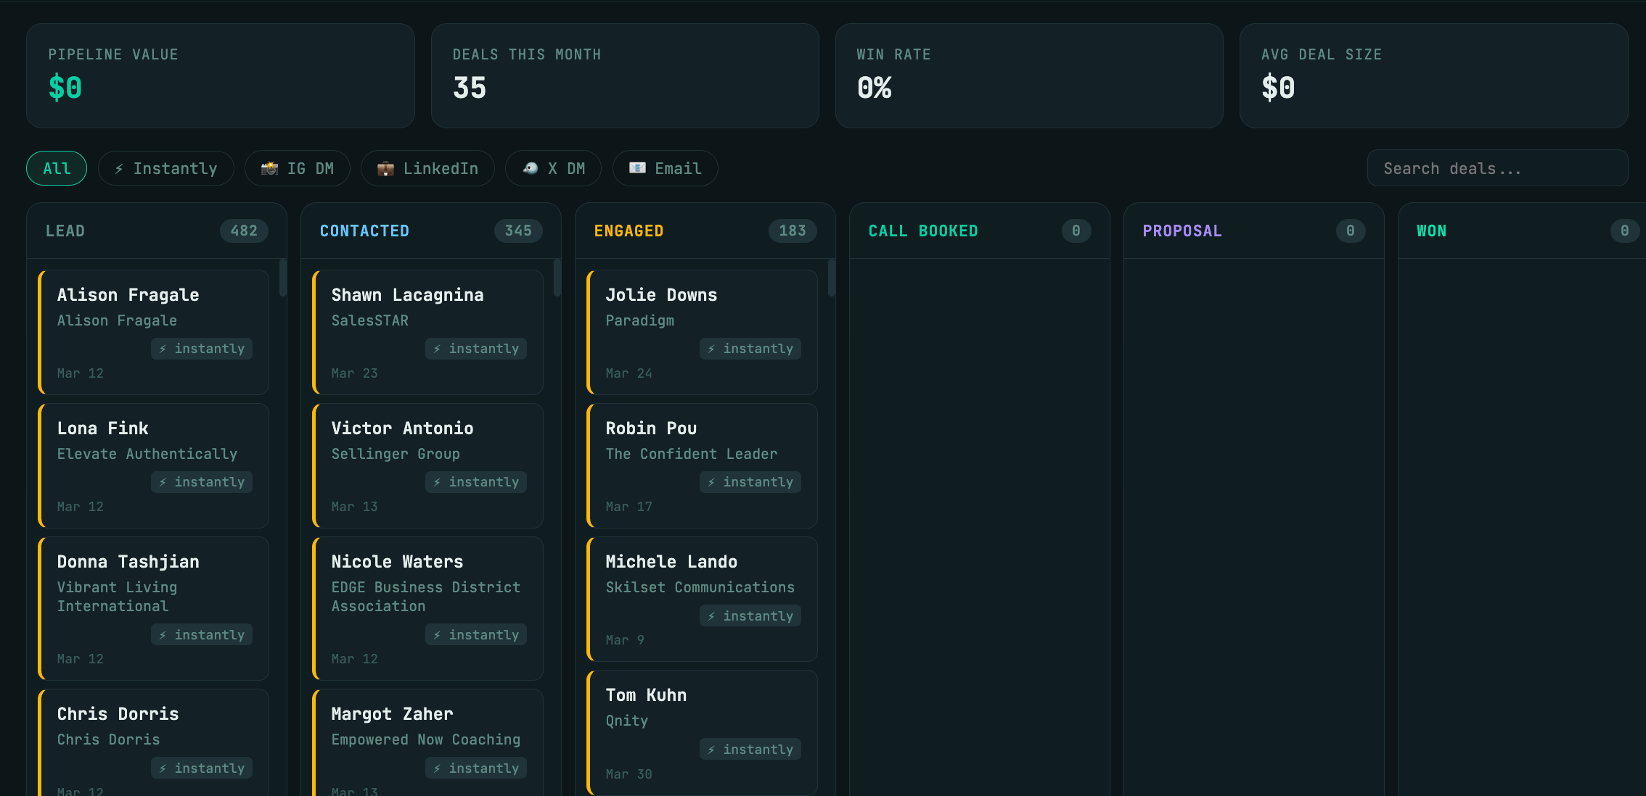Click the bird icon on X DM filter
The width and height of the screenshot is (1646, 796).
[x=531, y=168]
